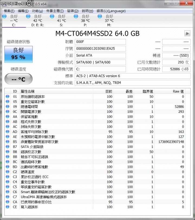
Task: Click the supported features field S.M.A.R.T., APM
Action: tap(132, 83)
